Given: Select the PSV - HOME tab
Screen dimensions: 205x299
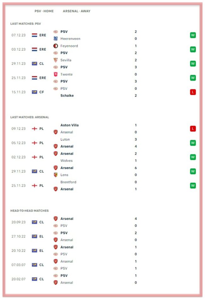Looking at the screenshot, I should pos(44,11).
